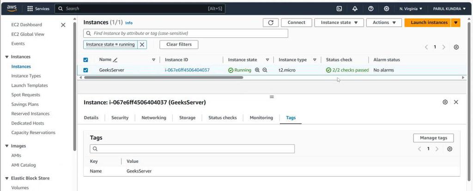Open instance details panel settings gear
473x191 pixels.
pos(445,102)
